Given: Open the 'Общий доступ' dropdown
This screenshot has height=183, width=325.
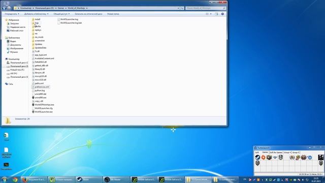Looking at the screenshot, I should 61,14.
